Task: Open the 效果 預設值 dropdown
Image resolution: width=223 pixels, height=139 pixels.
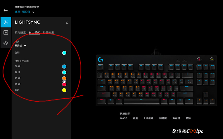Action: pos(20,46)
